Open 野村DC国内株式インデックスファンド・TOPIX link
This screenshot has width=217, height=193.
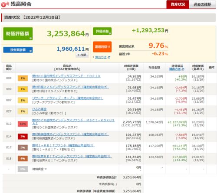66,76
